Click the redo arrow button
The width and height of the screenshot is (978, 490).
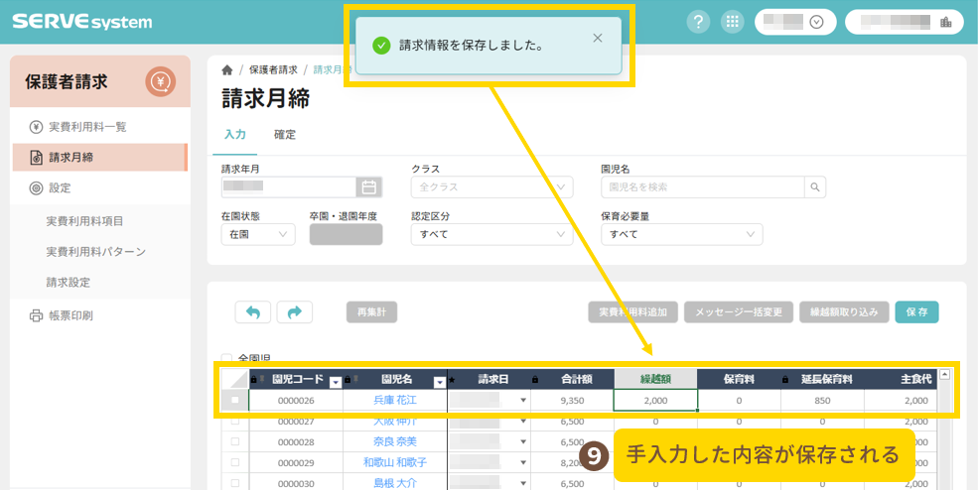[x=294, y=311]
